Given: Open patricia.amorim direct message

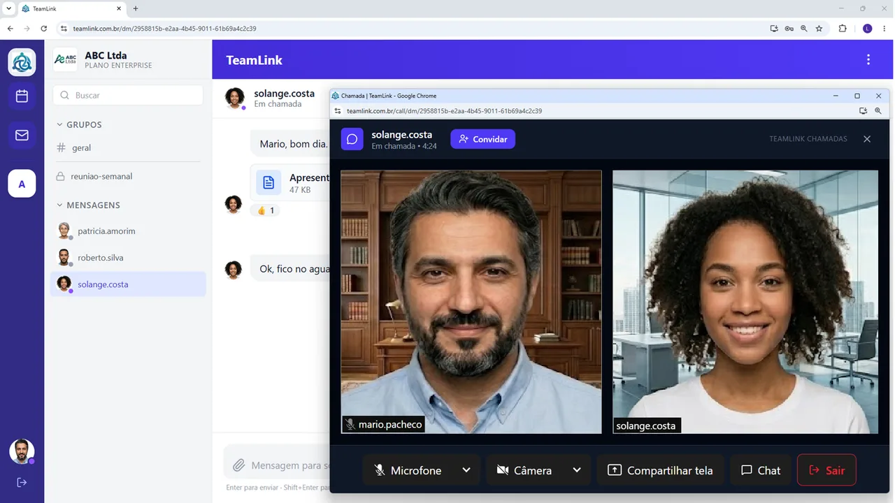Looking at the screenshot, I should [128, 231].
